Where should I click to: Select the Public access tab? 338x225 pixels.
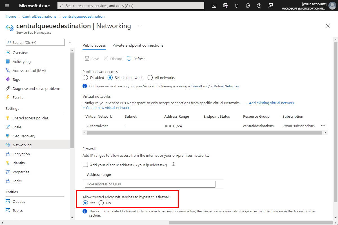94,45
